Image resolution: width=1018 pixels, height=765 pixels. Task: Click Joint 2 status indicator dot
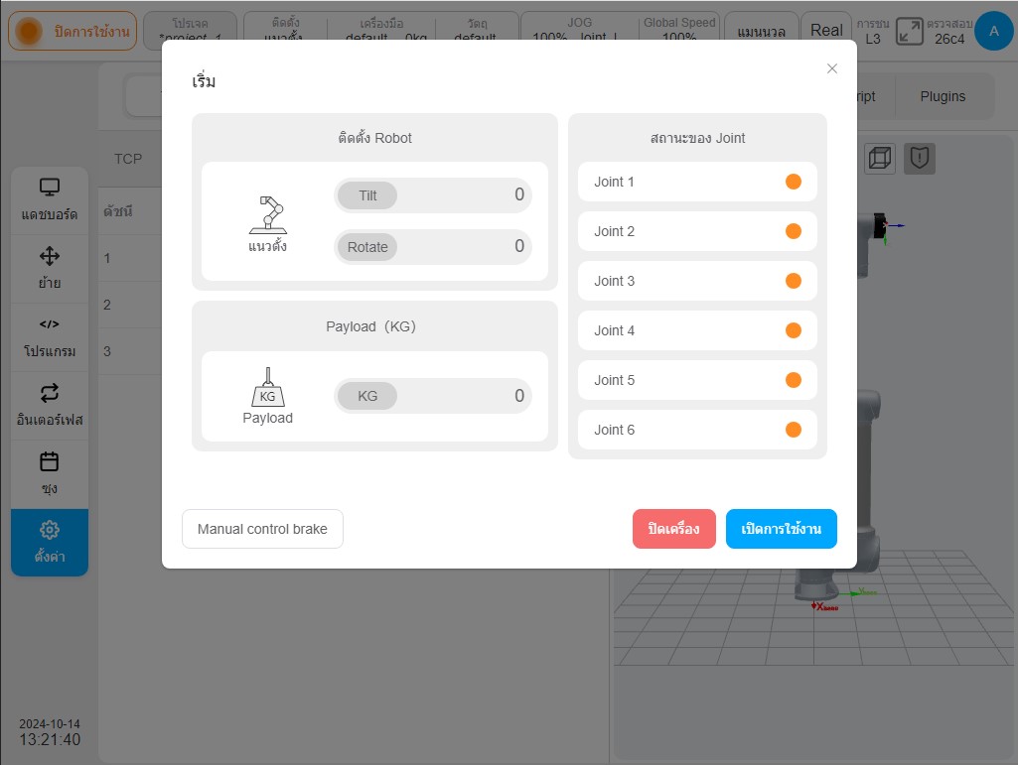click(794, 231)
